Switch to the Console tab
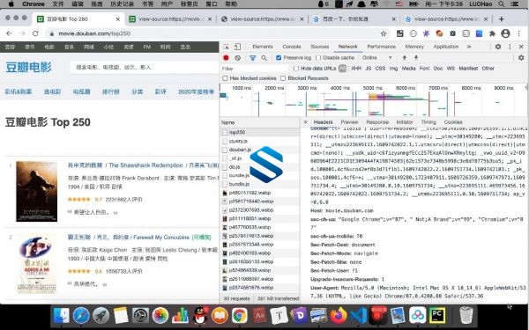The image size is (529, 330). [292, 47]
